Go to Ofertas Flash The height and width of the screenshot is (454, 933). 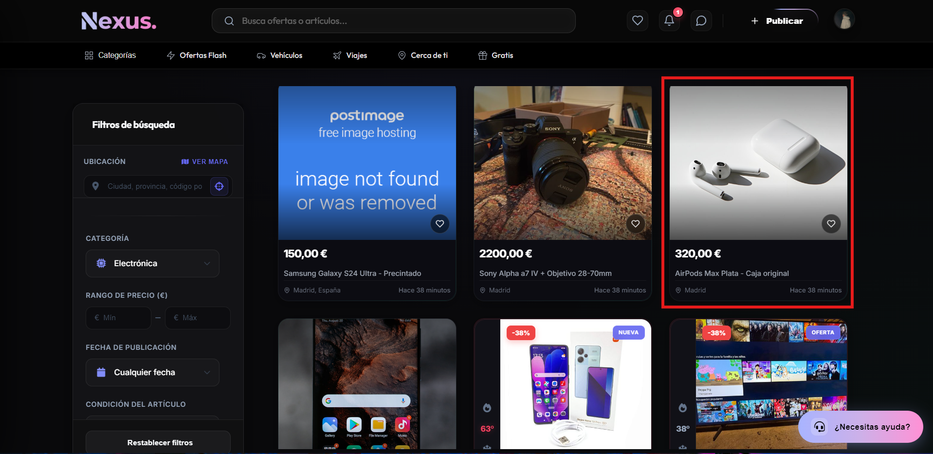[197, 55]
